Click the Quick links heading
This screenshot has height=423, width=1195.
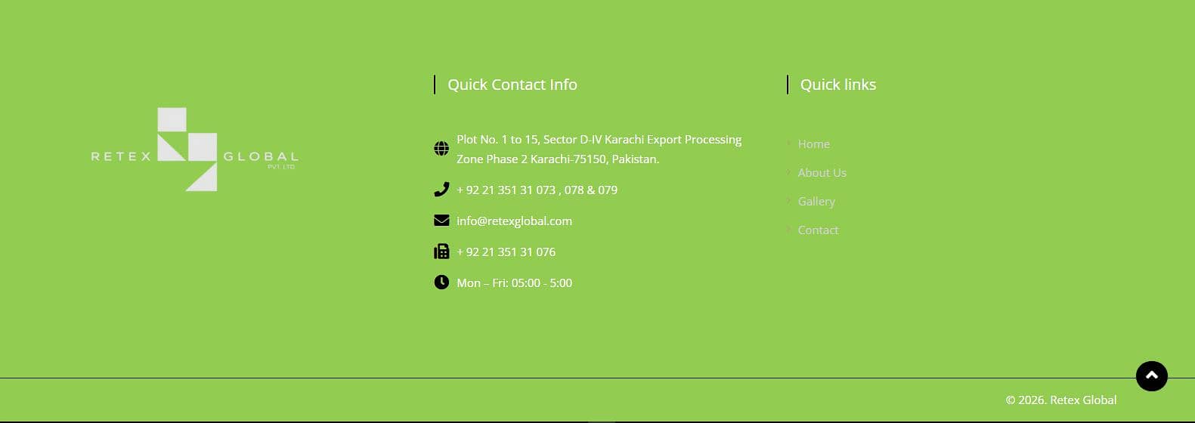point(837,85)
